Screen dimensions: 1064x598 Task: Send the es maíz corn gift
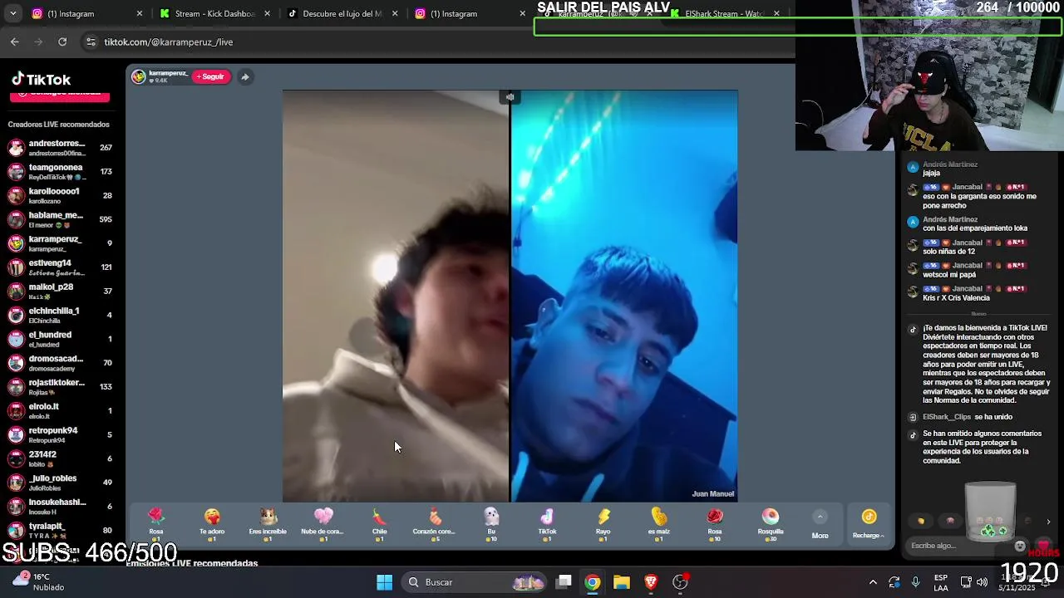658,525
